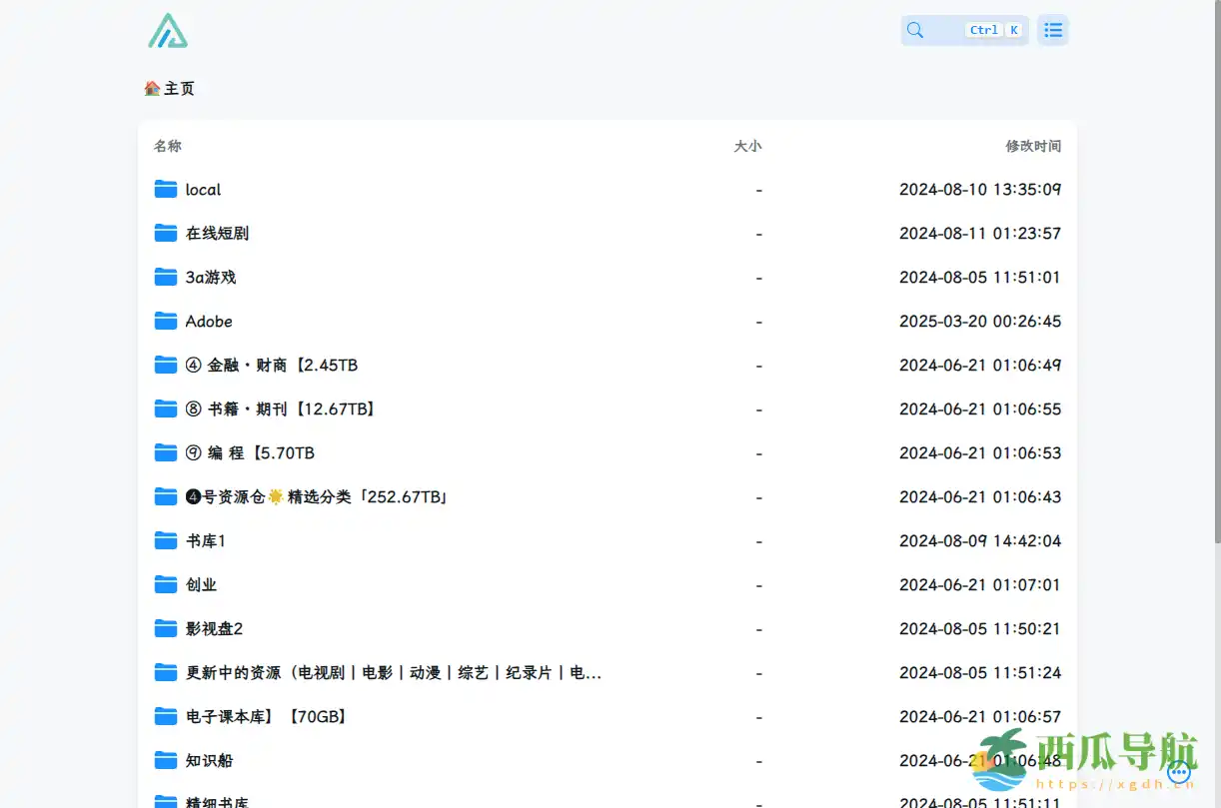This screenshot has height=808, width=1221.
Task: Click the folder icon beside Adobe
Action: click(166, 322)
